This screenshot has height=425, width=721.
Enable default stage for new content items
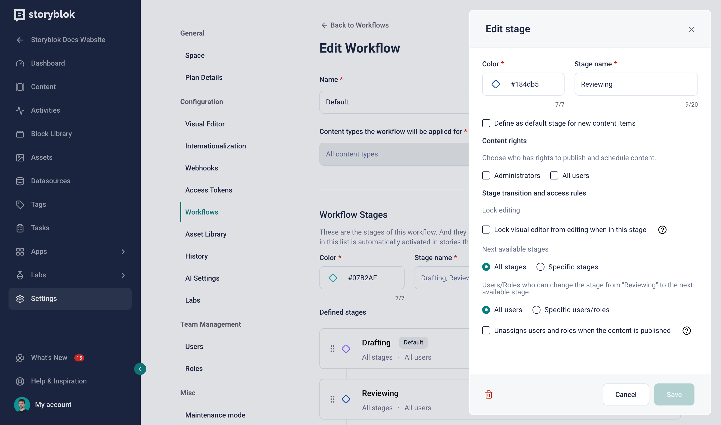coord(486,123)
